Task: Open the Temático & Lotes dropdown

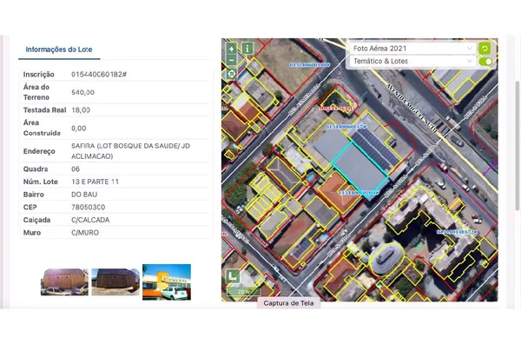Action: pyautogui.click(x=412, y=61)
